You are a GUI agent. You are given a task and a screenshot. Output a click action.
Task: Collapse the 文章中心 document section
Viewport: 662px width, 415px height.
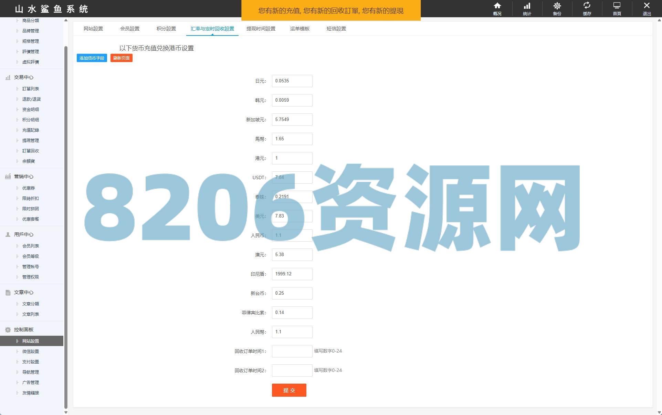pos(23,292)
